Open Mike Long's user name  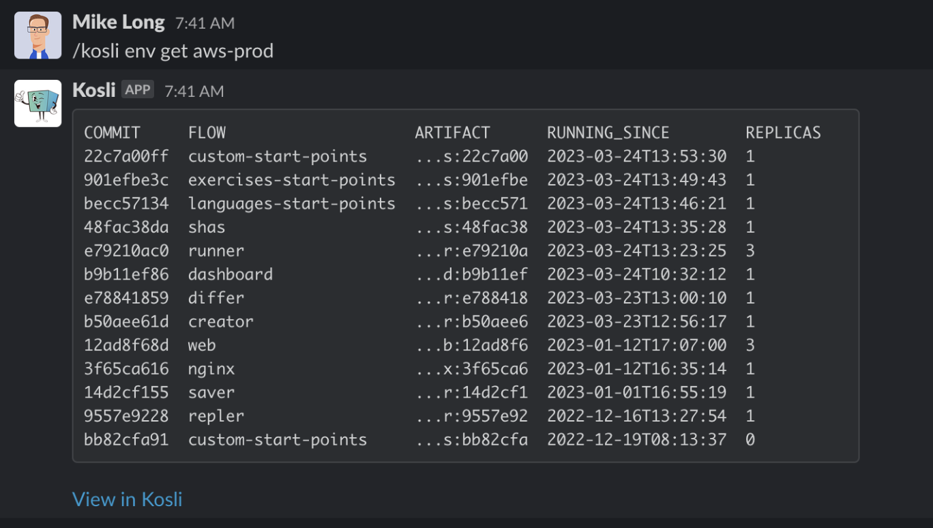119,23
